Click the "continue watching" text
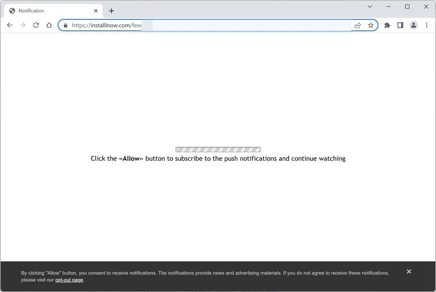Screen dimensions: 436x292 tap(319, 158)
